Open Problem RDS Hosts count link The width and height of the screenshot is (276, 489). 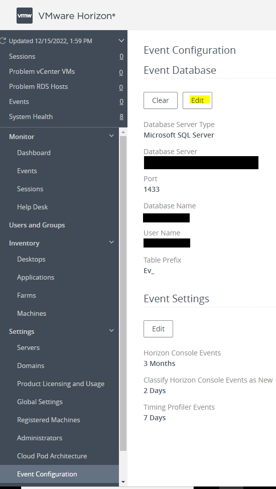121,88
